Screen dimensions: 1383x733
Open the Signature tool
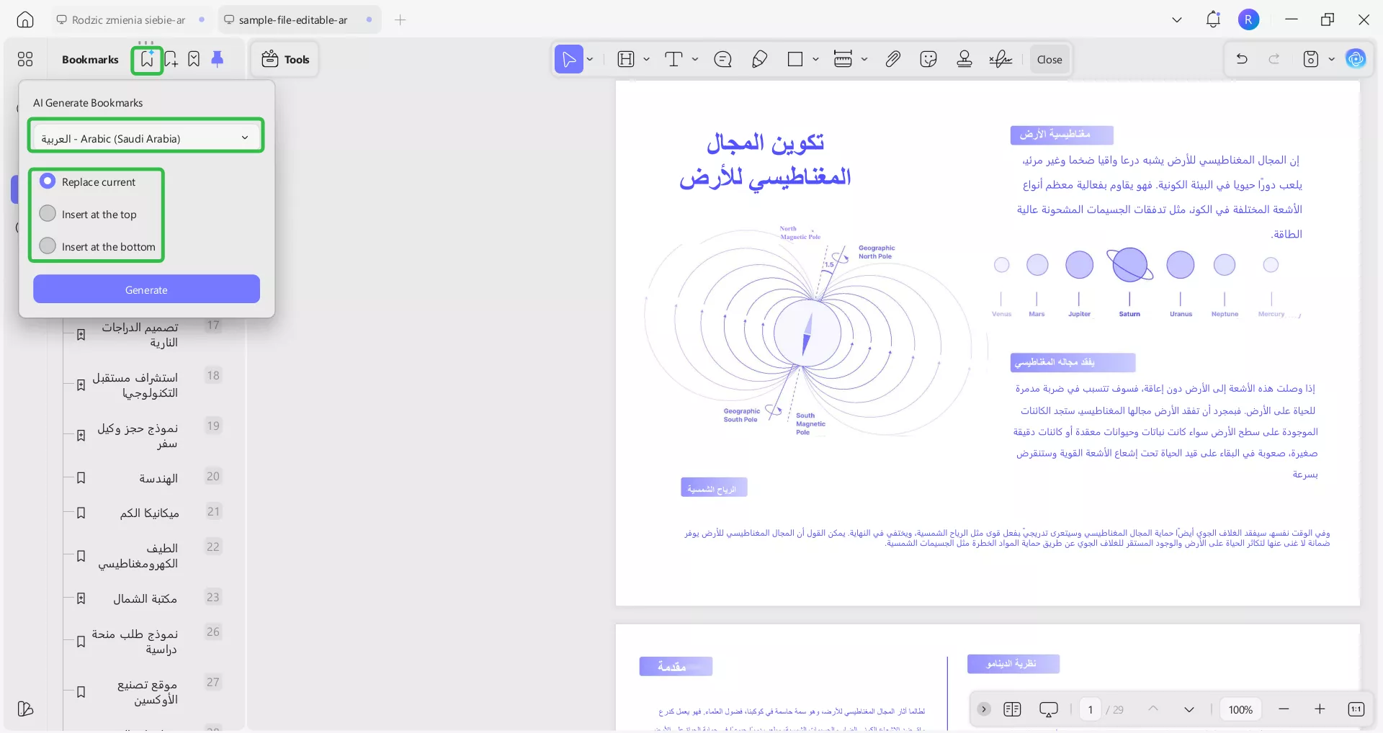click(x=1001, y=59)
